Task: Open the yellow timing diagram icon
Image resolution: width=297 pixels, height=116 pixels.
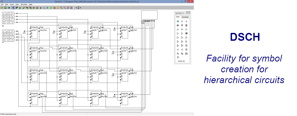Action: click(58, 8)
